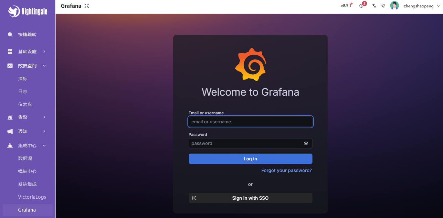This screenshot has height=218, width=443.
Task: Click the 基础设施 menu label
Action: pyautogui.click(x=27, y=52)
